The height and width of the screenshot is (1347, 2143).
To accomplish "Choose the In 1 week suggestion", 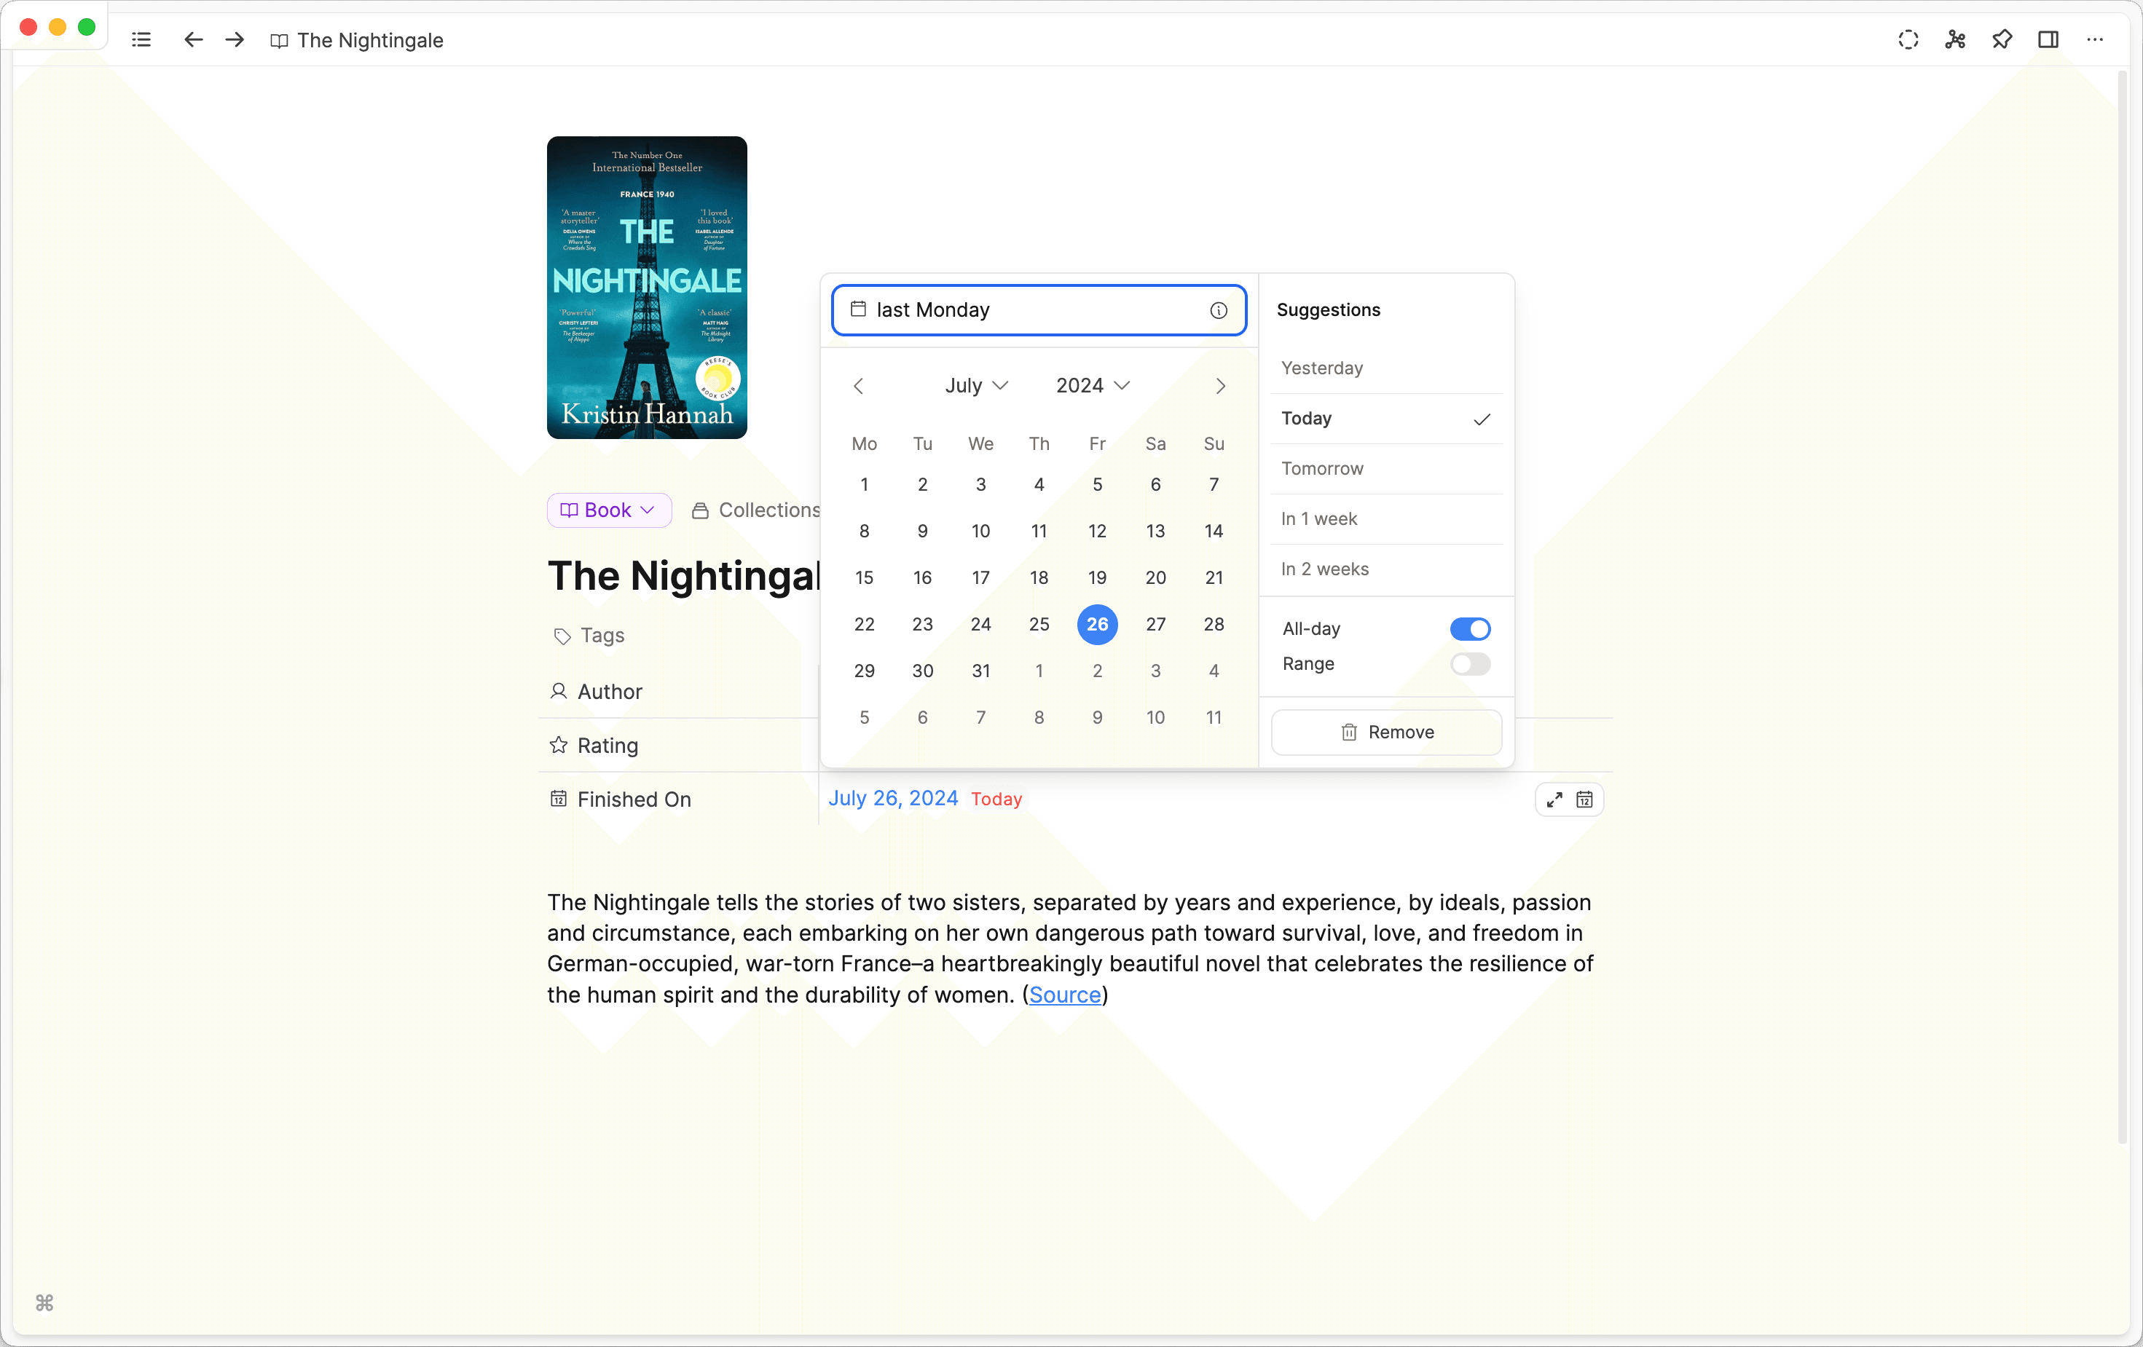I will tap(1385, 518).
